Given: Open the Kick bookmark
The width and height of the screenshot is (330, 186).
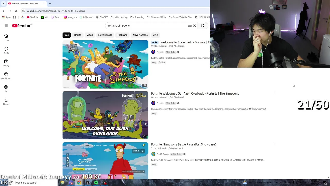Looking at the screenshot, I should [45, 17].
